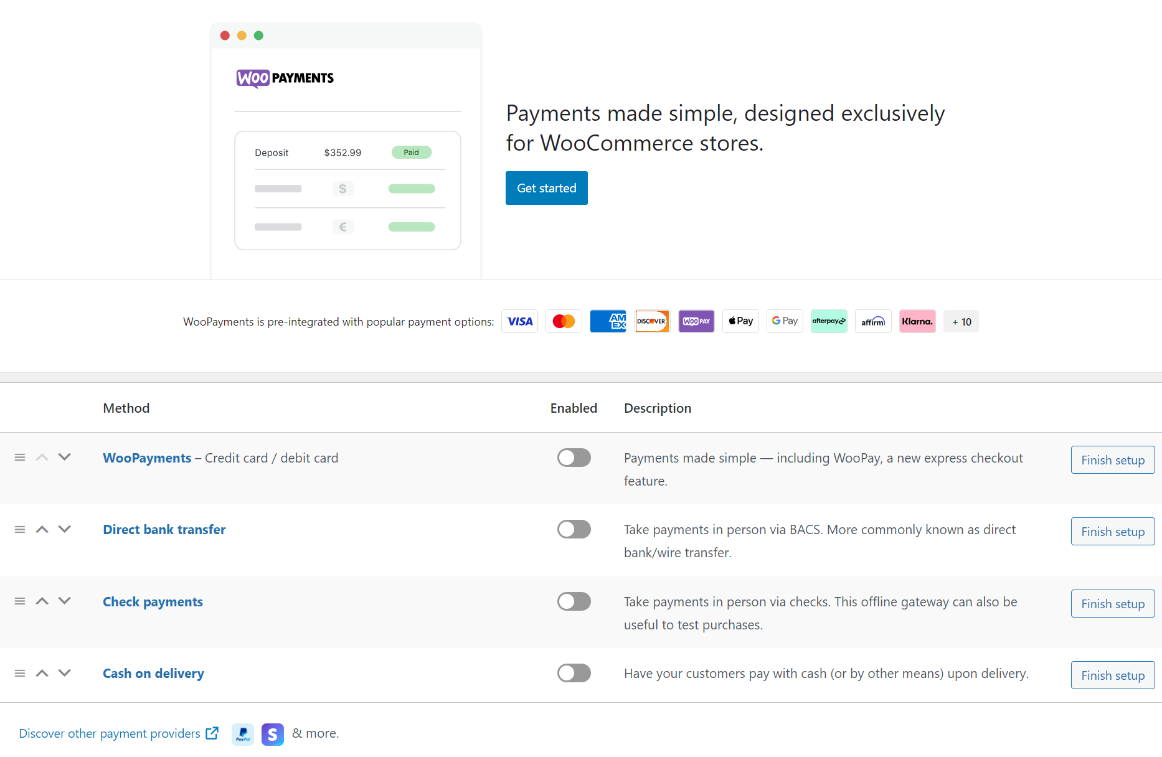Screen dimensions: 1162x757
Task: Move Direct bank transfer up
Action: (x=42, y=529)
